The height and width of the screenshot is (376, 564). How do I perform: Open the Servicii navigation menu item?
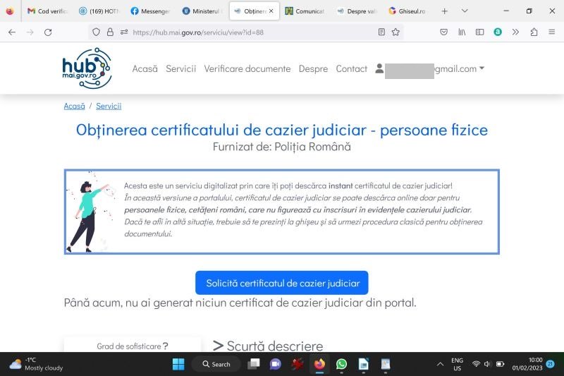coord(180,68)
